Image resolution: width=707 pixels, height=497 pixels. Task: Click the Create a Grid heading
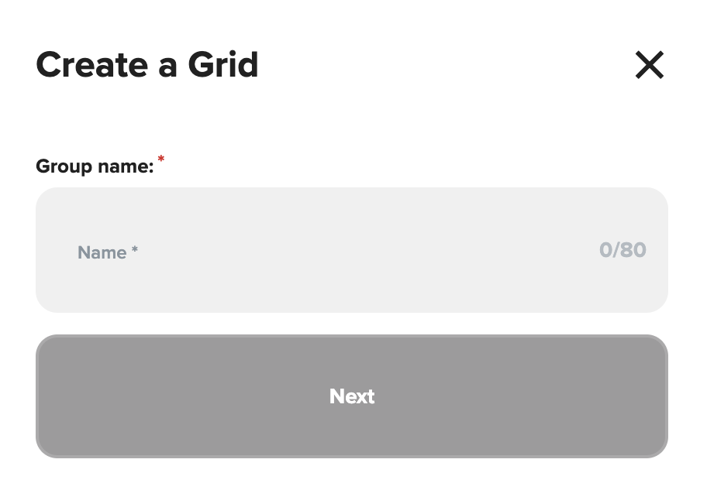tap(147, 65)
